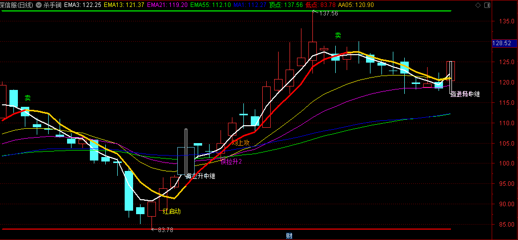
Task: Click the 115.0 price axis label
Action: coord(507,102)
